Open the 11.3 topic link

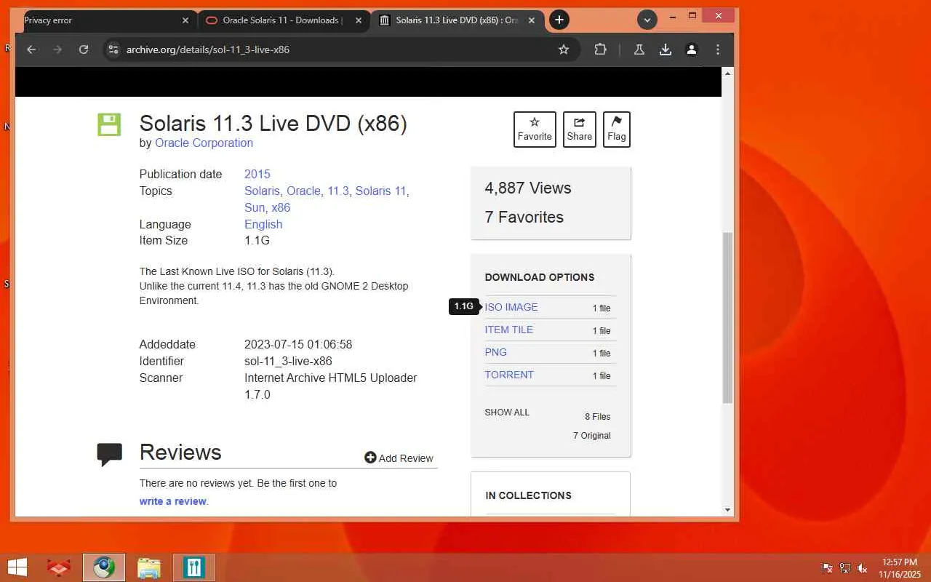[x=338, y=191]
